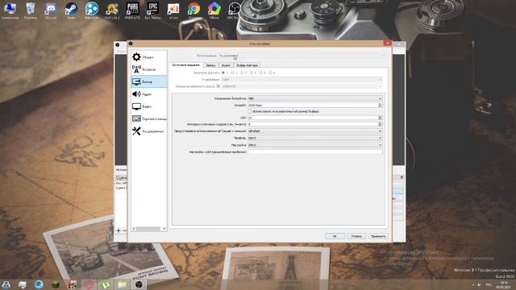The width and height of the screenshot is (516, 290).
Task: Click the taskbar clock and date
Action: pyautogui.click(x=503, y=284)
